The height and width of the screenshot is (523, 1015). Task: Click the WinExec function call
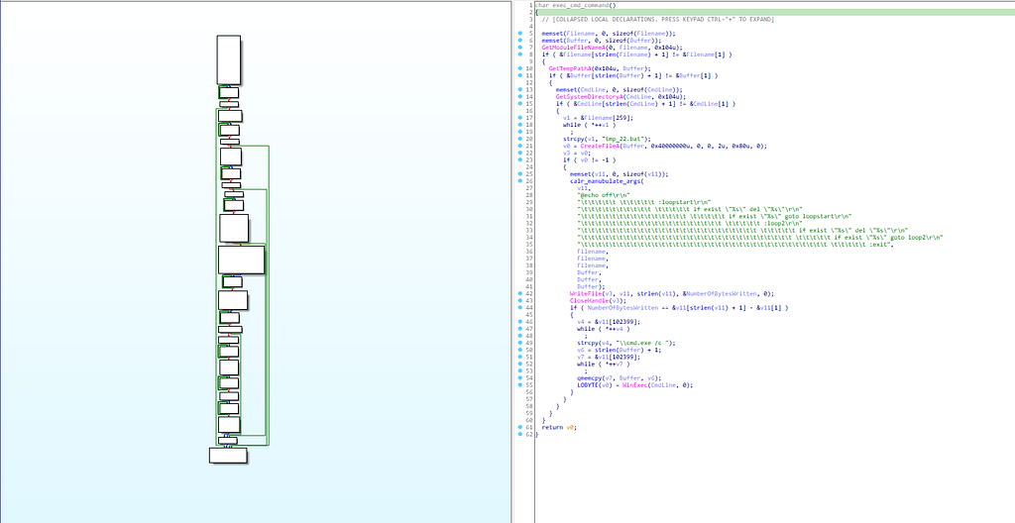point(639,384)
